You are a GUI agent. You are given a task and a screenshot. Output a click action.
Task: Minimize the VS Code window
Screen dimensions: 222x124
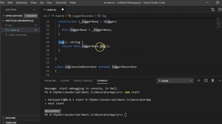pyautogui.click(x=207, y=2)
